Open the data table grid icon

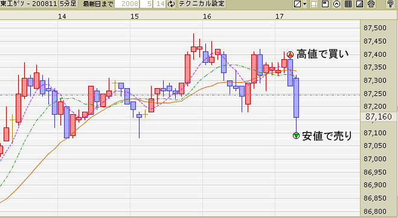tap(348, 4)
